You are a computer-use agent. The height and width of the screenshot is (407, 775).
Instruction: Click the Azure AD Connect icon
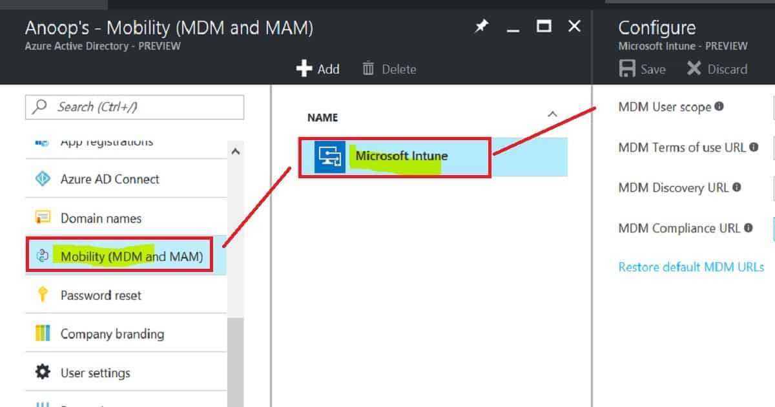43,179
